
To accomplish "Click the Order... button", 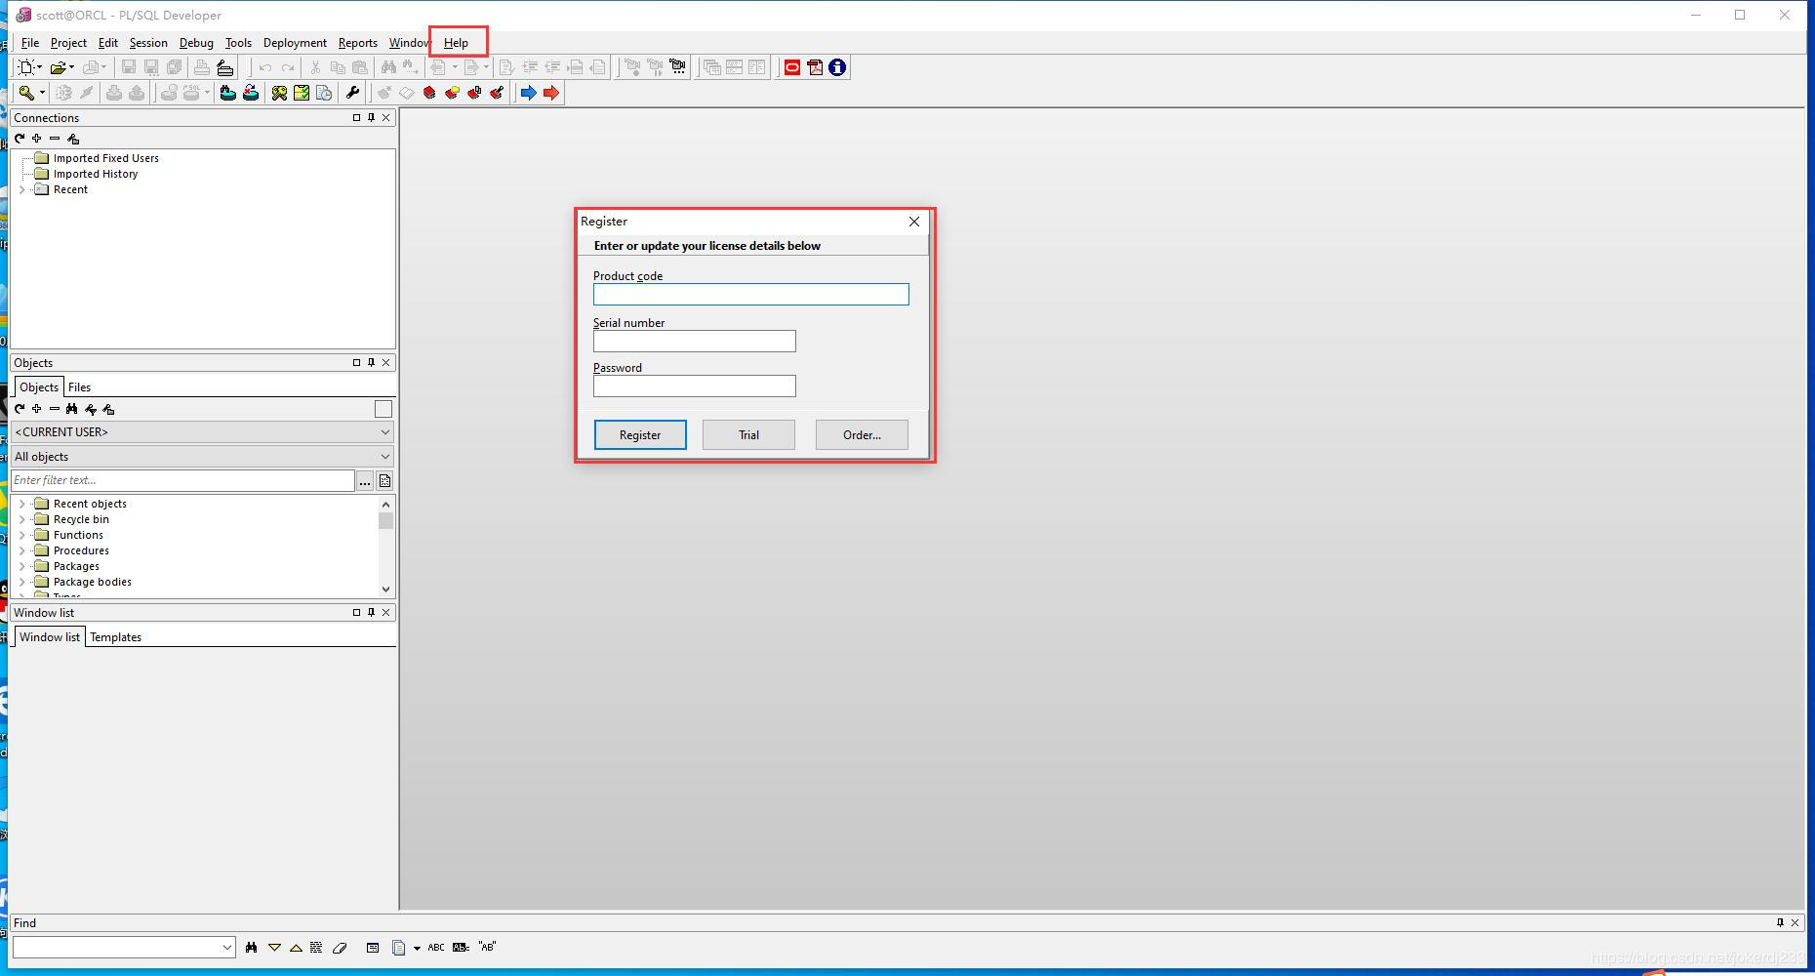I will (x=862, y=434).
